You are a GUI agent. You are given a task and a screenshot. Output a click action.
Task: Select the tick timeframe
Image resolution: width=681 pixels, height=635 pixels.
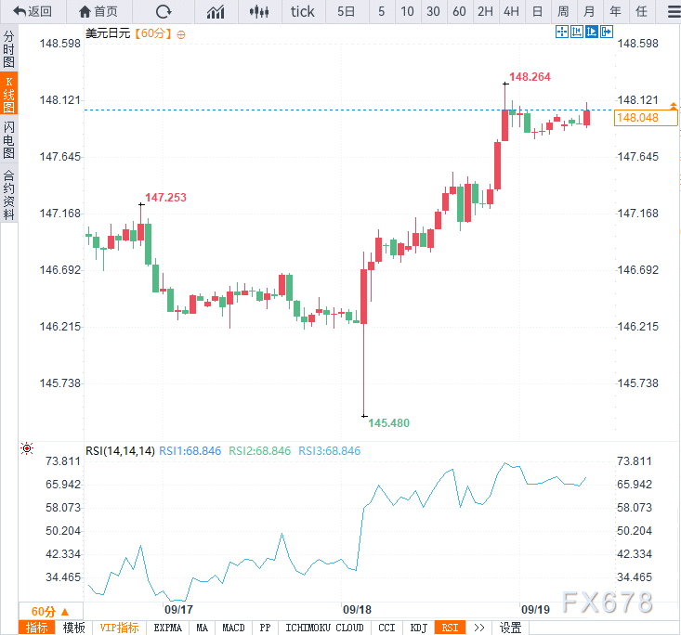pos(303,11)
